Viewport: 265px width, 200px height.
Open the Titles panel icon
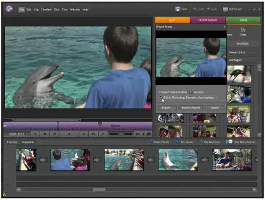(243, 31)
